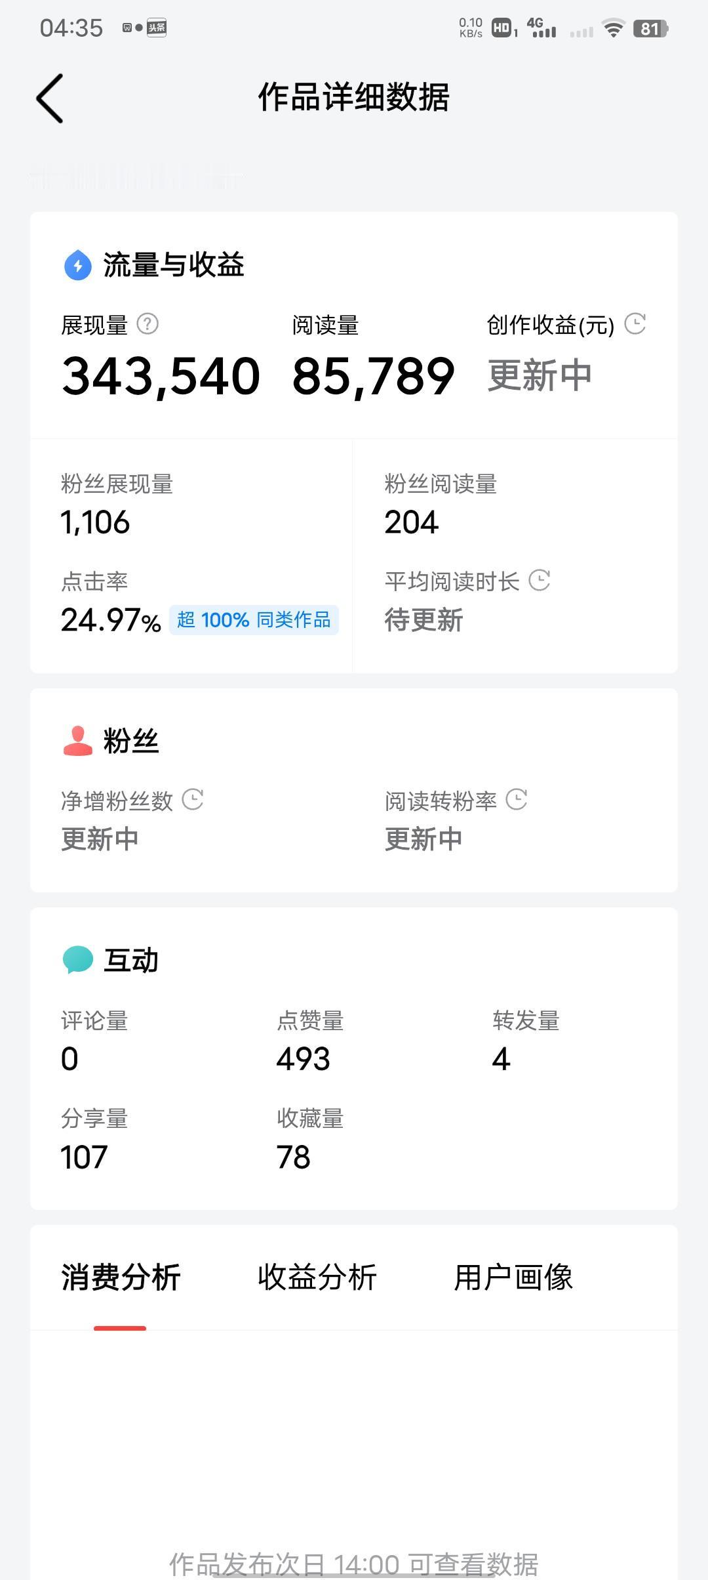
Task: Tap the red person 粉丝 icon
Action: click(78, 741)
